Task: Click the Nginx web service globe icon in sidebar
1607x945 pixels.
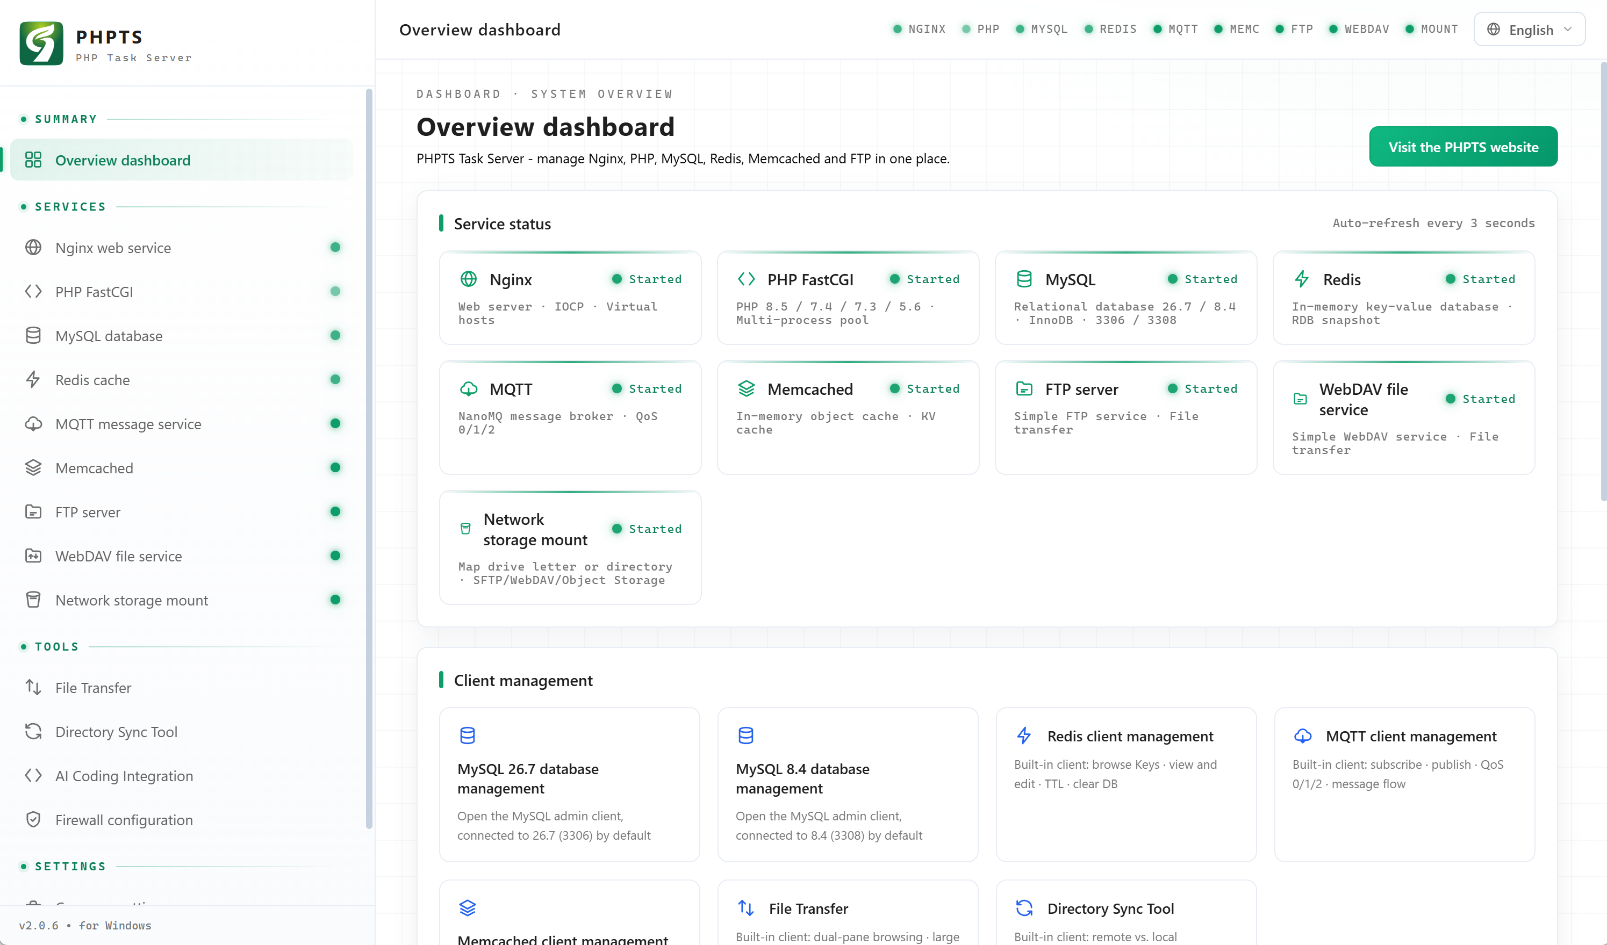Action: pyautogui.click(x=33, y=247)
